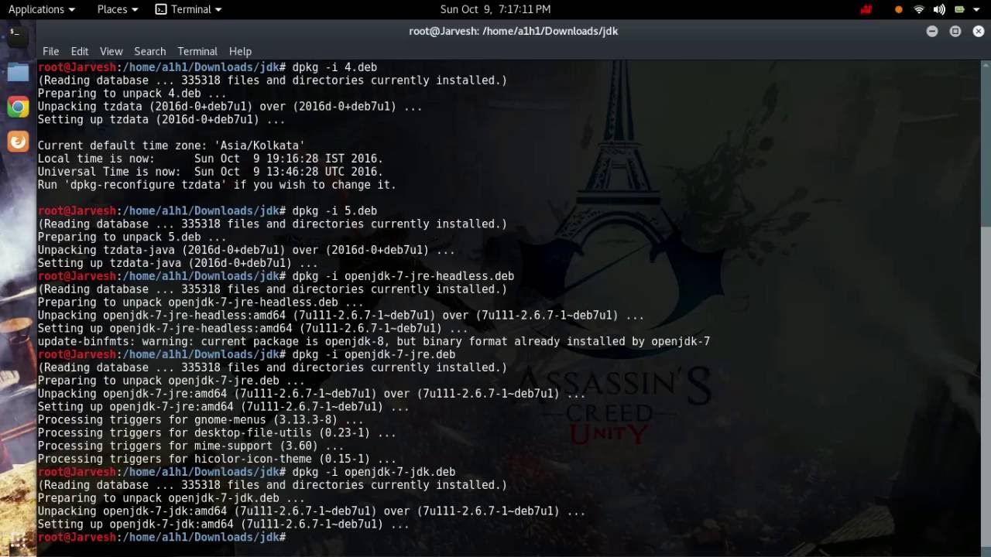Click the orange notification dot in tray
Image resolution: width=991 pixels, height=557 pixels.
click(898, 9)
